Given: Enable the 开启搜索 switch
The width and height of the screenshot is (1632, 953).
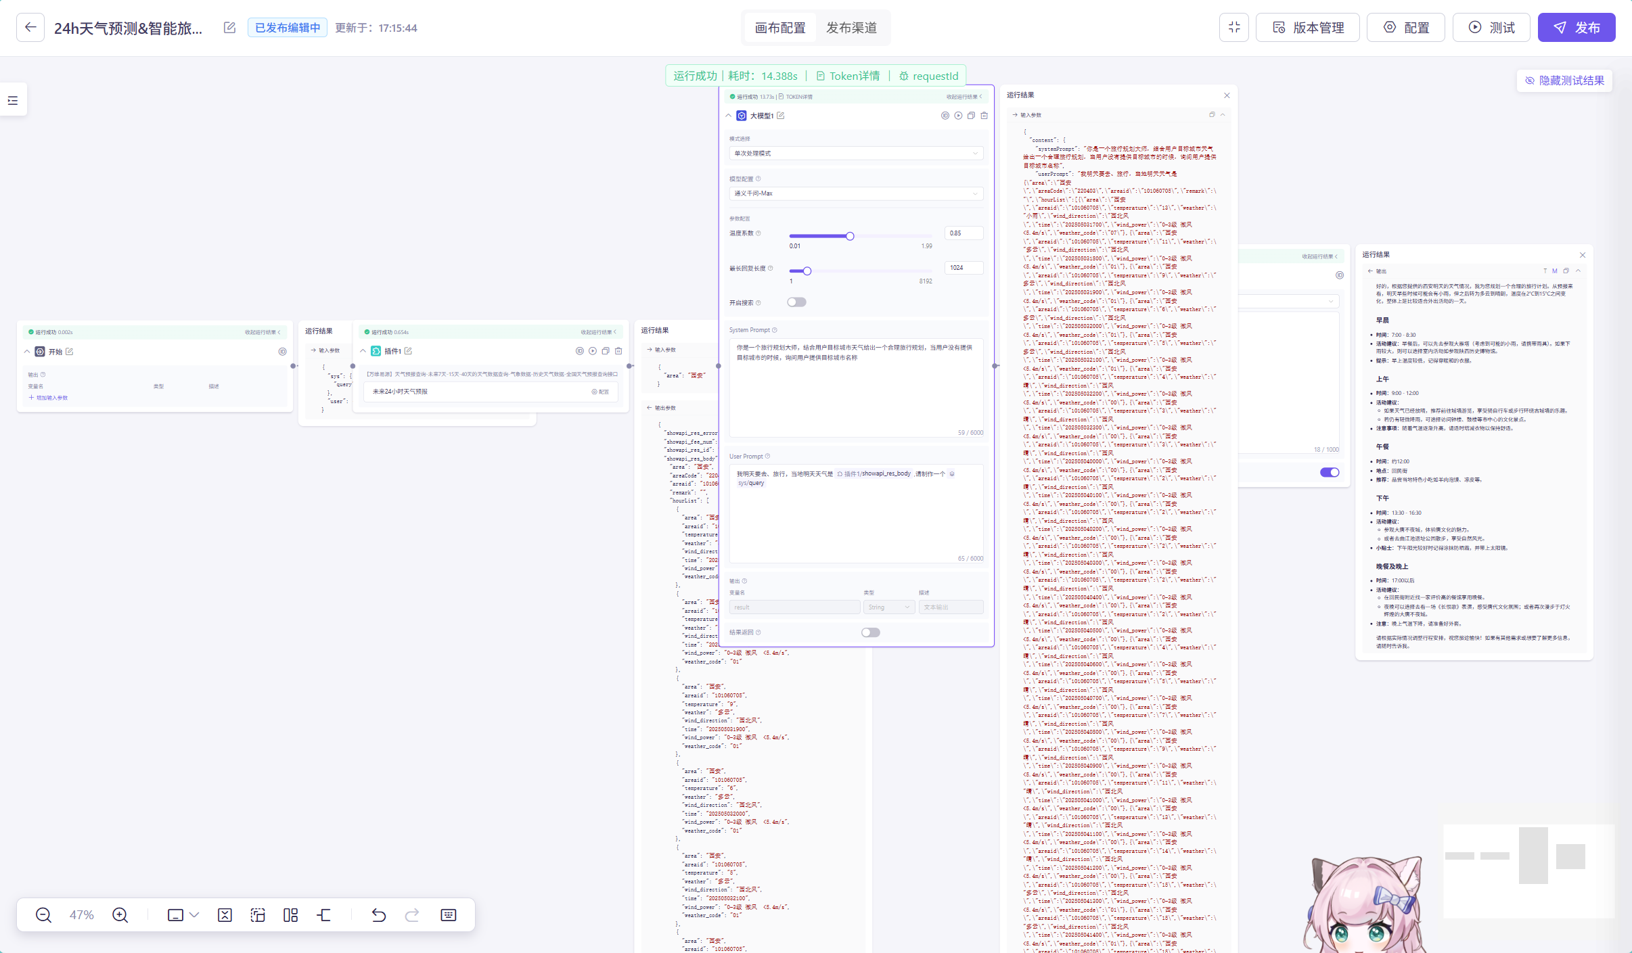Looking at the screenshot, I should (796, 302).
